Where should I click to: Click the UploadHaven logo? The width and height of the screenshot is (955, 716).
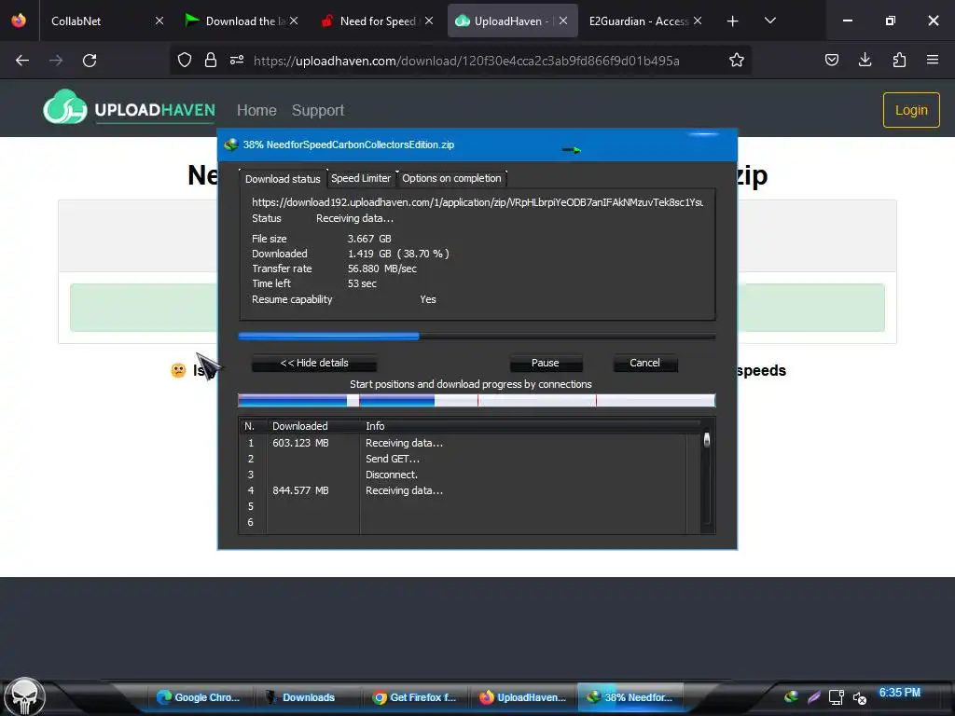[x=129, y=108]
